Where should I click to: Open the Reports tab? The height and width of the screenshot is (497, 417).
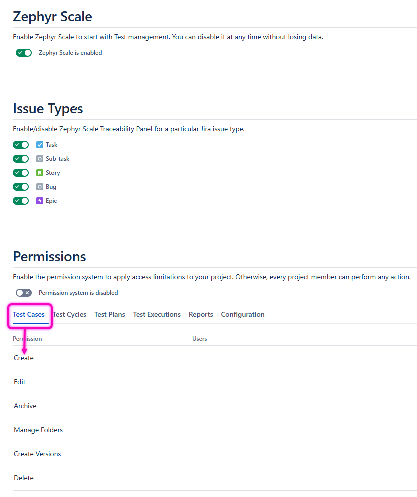[x=201, y=314]
